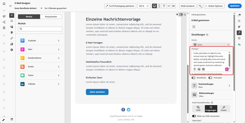This screenshot has width=245, height=123.
Task: Open the 100 % zoom dropdown
Action: tap(144, 6)
